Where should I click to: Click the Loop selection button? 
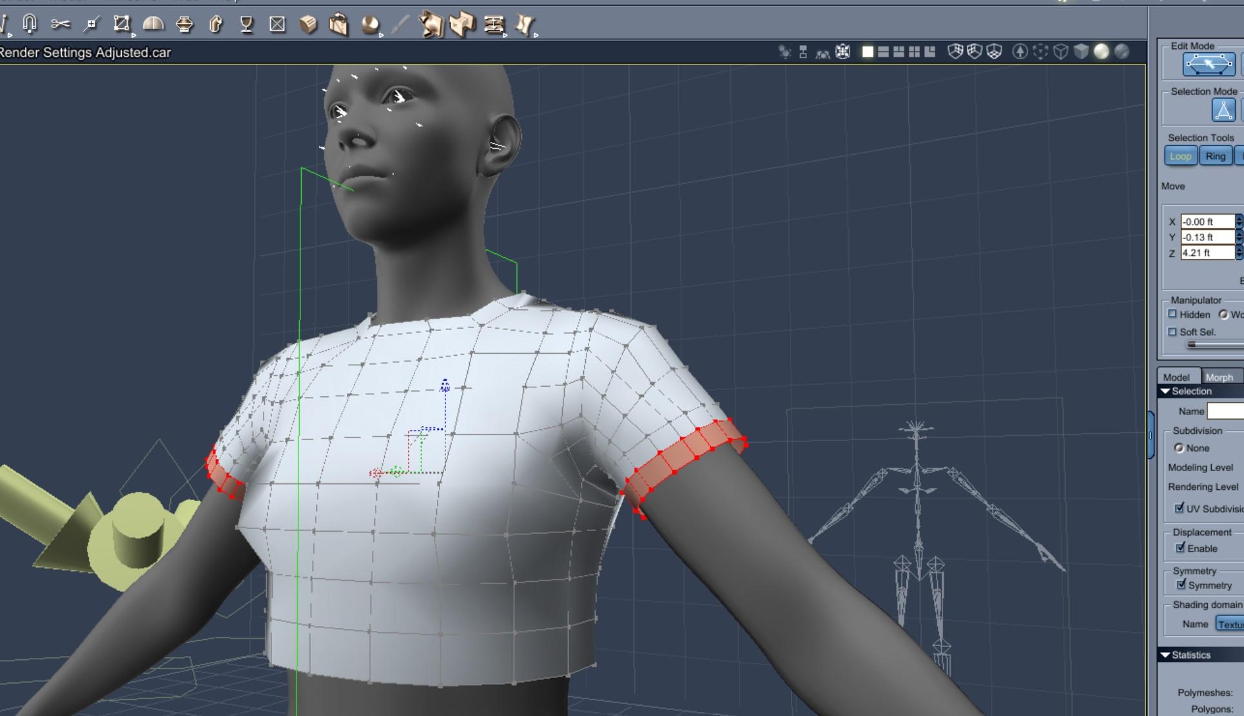1180,156
